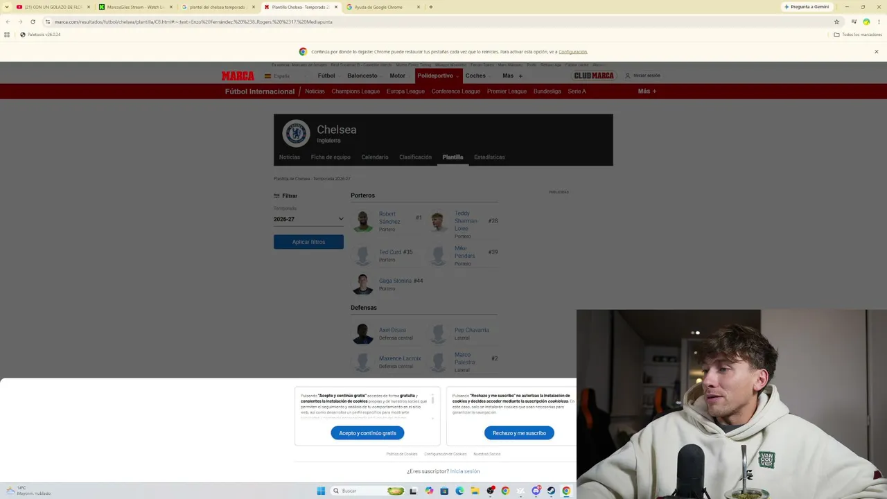Open the Motor menu item

point(397,76)
